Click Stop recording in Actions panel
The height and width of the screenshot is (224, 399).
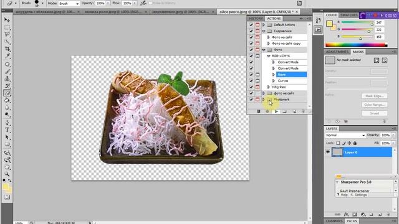[x=259, y=111]
